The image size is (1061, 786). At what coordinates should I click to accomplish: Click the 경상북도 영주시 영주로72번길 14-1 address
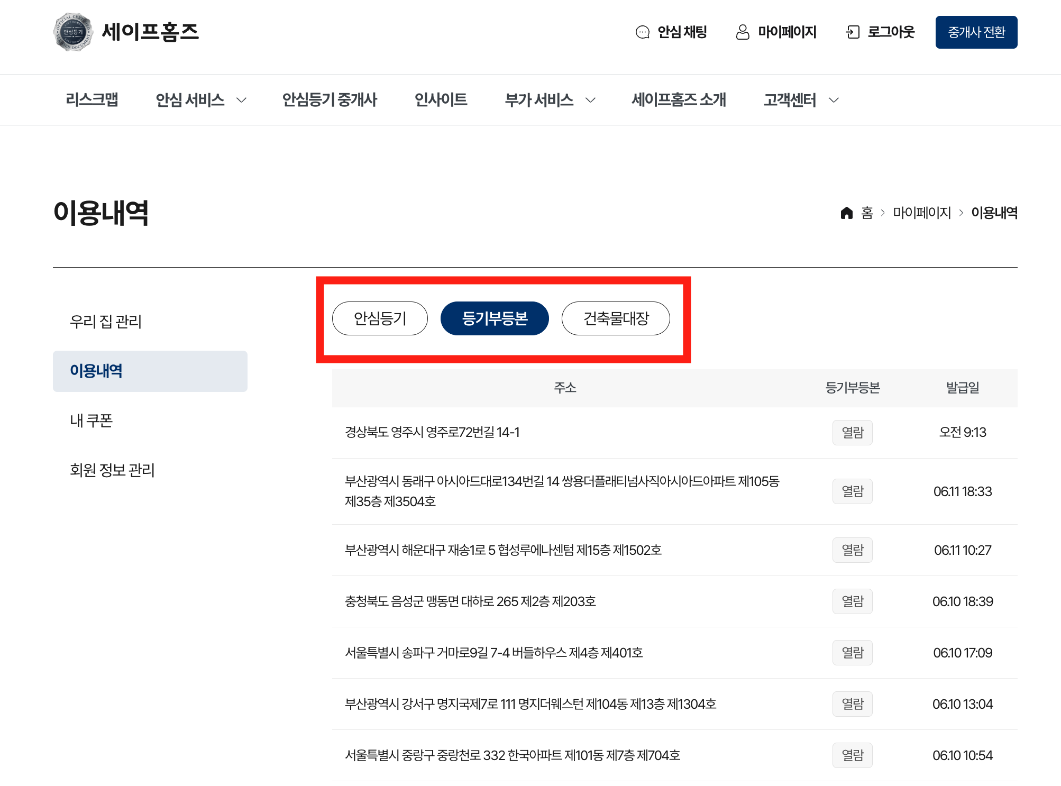point(432,432)
